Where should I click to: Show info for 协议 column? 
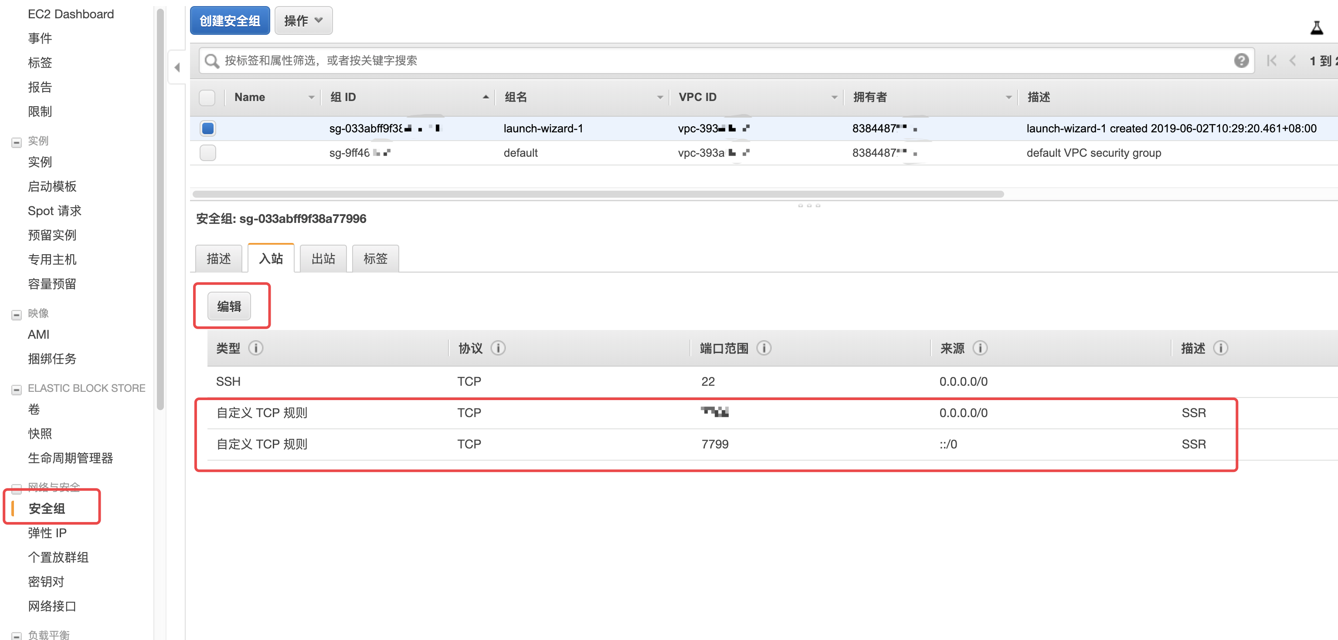(x=498, y=348)
